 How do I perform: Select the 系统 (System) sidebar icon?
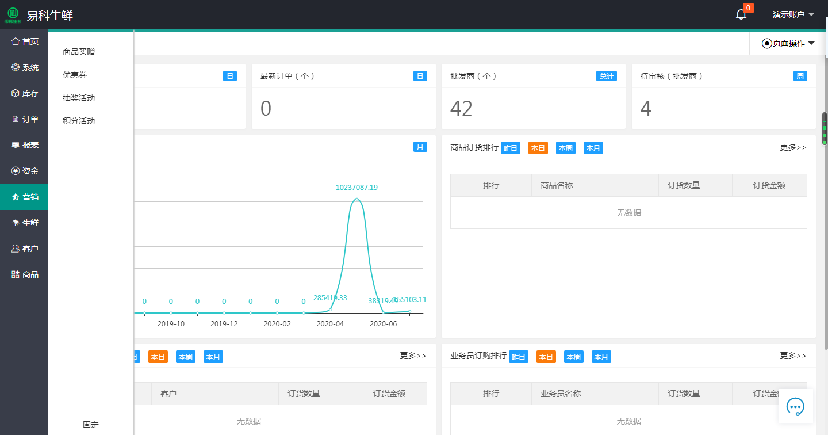(x=24, y=67)
